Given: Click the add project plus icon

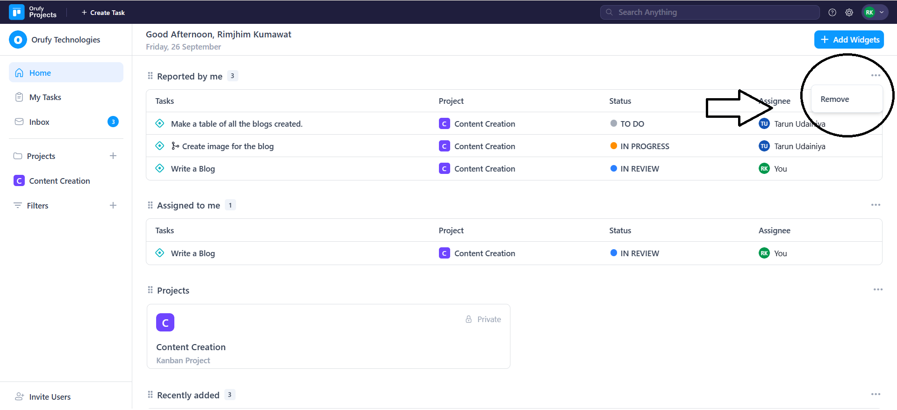Looking at the screenshot, I should click(x=113, y=156).
